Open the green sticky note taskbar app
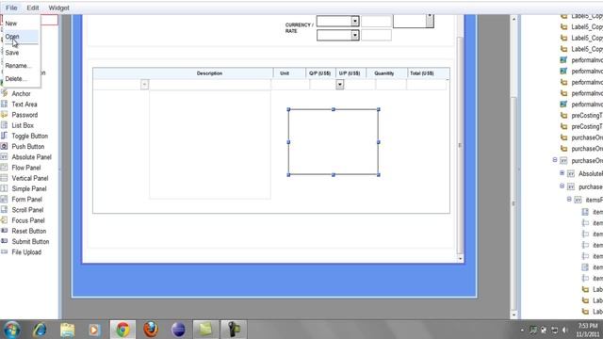603x339 pixels. pos(205,330)
